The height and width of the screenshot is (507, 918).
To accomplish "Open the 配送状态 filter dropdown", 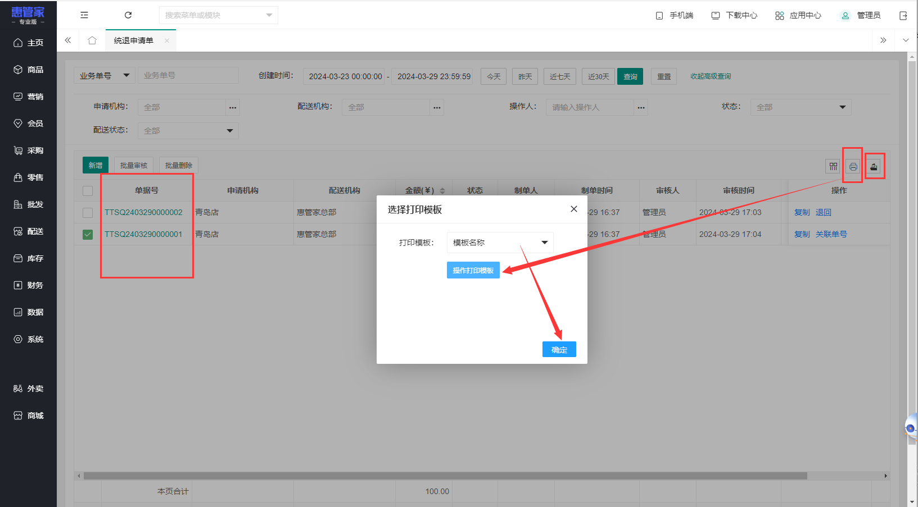I will pyautogui.click(x=188, y=131).
